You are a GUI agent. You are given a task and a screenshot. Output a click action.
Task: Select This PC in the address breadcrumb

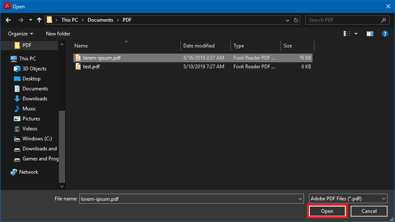[70, 20]
